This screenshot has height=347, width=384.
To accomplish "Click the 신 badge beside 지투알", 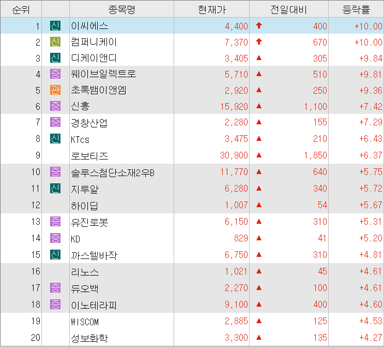I will 55,188.
